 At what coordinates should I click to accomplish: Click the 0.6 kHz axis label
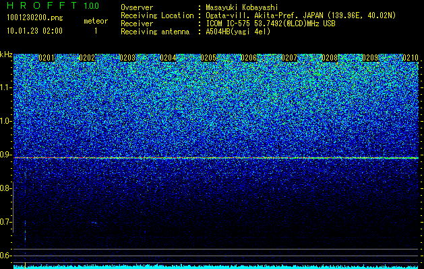click(x=5, y=256)
